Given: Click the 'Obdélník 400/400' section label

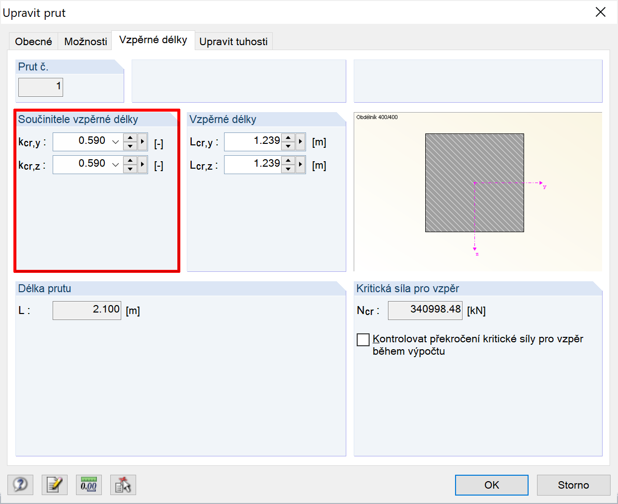Looking at the screenshot, I should [x=377, y=118].
